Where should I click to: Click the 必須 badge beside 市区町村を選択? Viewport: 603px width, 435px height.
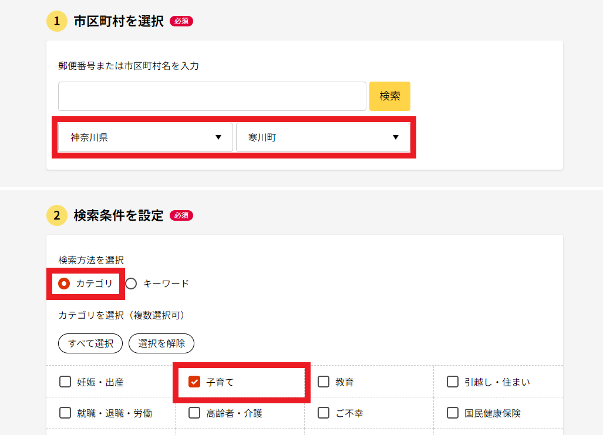click(181, 21)
